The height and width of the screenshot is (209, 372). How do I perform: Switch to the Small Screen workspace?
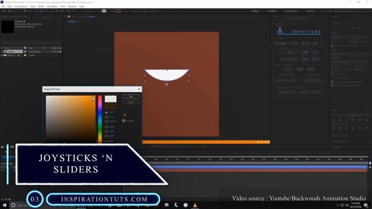point(291,11)
